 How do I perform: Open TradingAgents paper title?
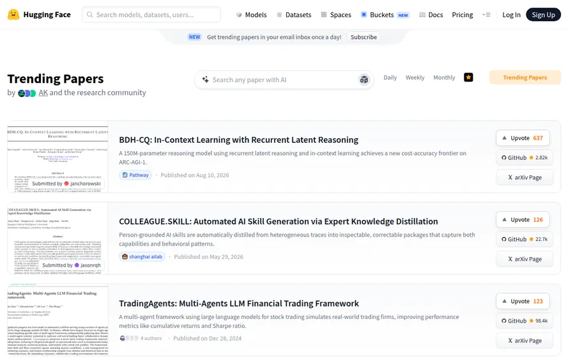(x=239, y=304)
